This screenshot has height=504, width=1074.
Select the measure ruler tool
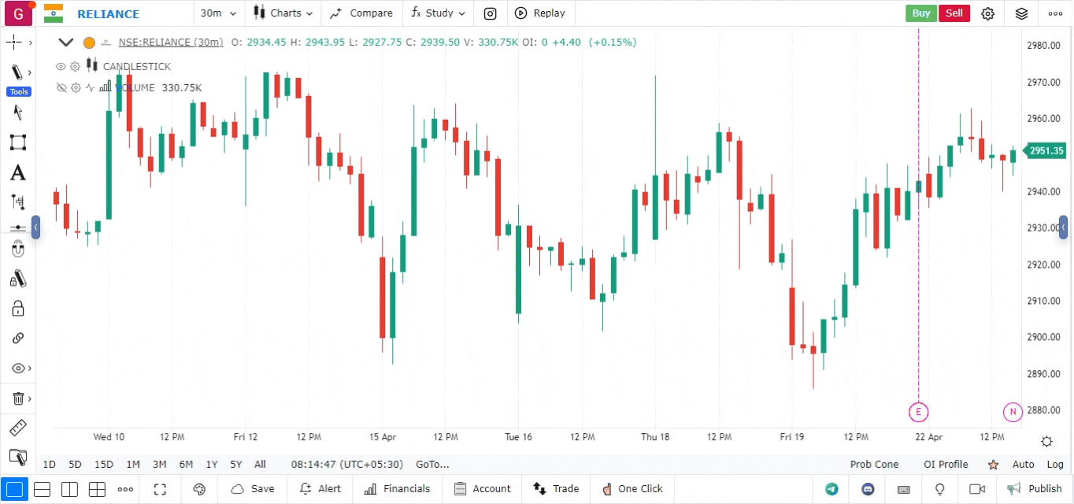(x=18, y=428)
